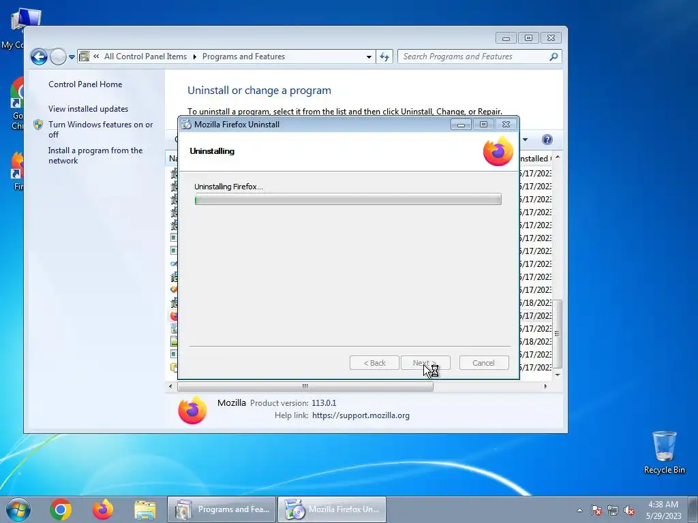The height and width of the screenshot is (523, 698).
Task: Click the Installed On column header
Action: tap(535, 158)
